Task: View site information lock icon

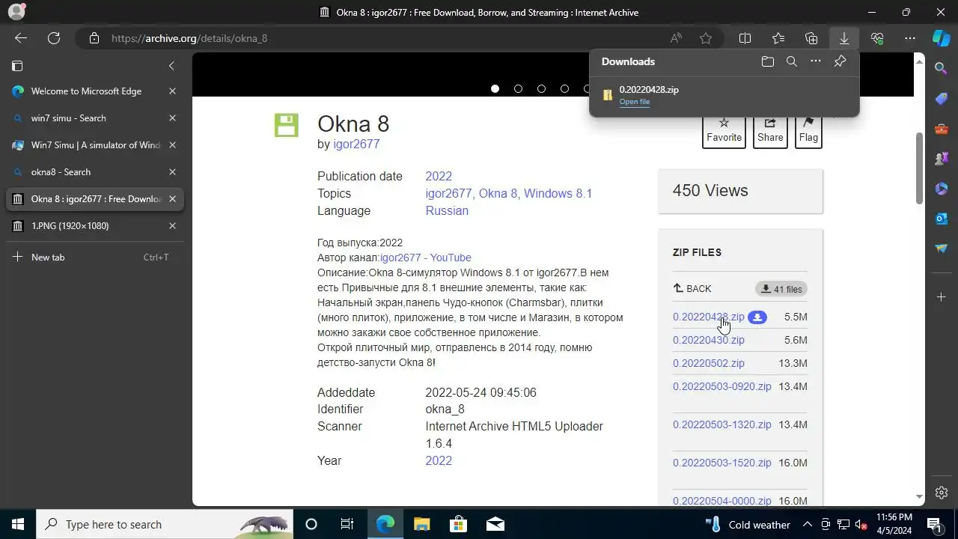Action: coord(94,38)
